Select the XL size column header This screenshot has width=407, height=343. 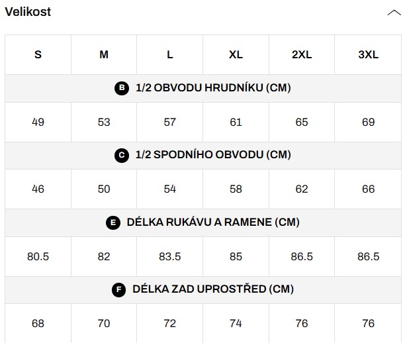point(236,55)
